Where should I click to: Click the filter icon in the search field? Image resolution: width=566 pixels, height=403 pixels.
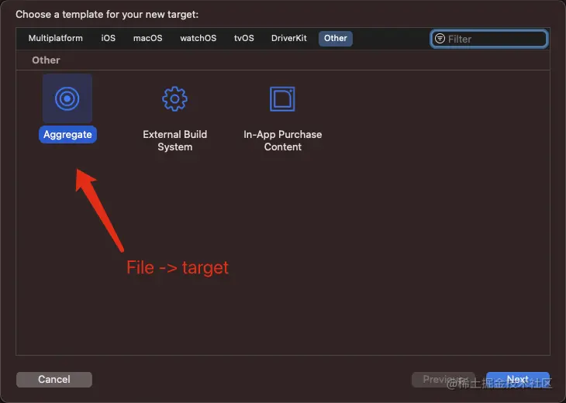click(440, 39)
